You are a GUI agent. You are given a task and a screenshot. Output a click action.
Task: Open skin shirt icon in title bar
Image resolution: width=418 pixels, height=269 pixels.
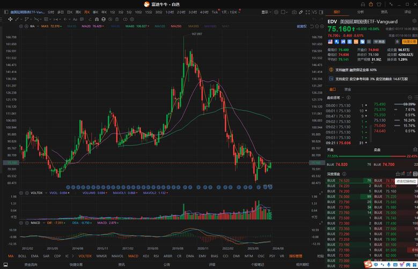point(379,4)
